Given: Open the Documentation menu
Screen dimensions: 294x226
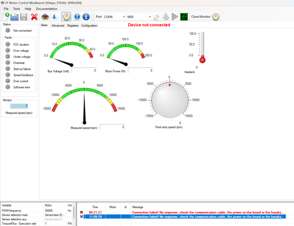Looking at the screenshot, I should coord(46,9).
